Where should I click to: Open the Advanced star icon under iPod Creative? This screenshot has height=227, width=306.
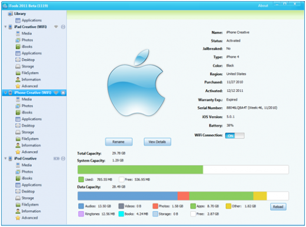[18, 218]
